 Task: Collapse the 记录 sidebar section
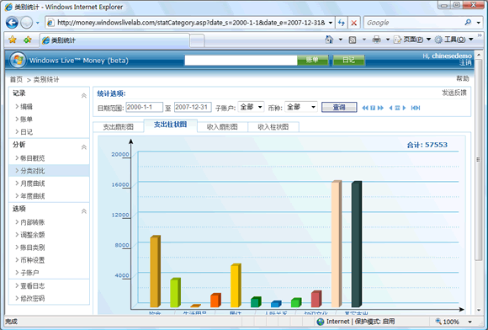(84, 96)
